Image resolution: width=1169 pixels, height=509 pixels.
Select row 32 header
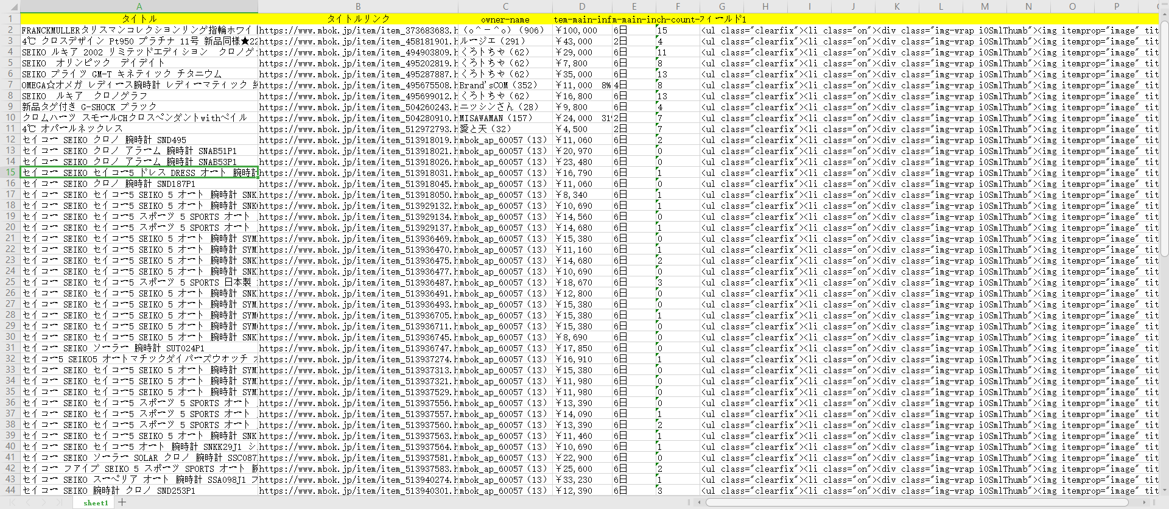coord(10,359)
